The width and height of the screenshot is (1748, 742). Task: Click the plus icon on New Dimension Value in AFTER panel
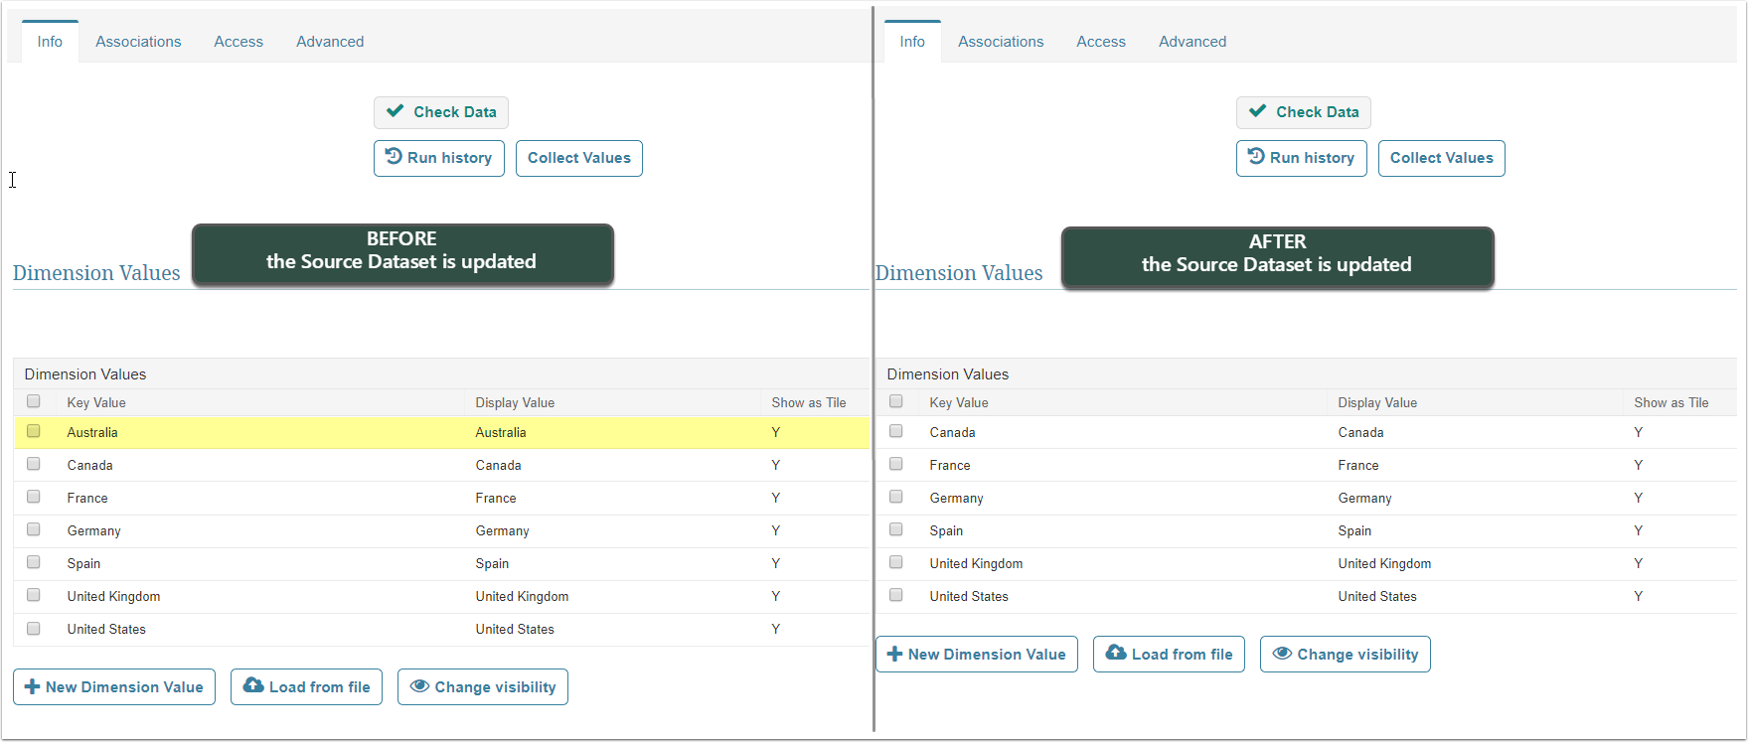point(894,654)
